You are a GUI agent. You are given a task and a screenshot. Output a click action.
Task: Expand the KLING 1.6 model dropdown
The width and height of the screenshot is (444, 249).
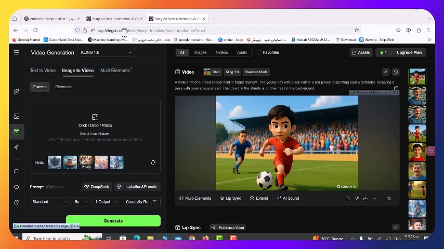107,52
